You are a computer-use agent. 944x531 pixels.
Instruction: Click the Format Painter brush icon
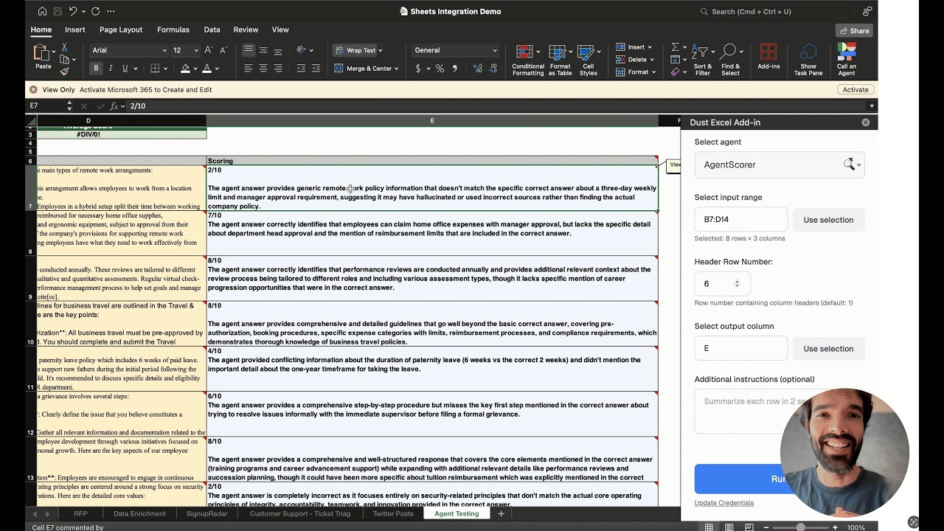(x=65, y=72)
